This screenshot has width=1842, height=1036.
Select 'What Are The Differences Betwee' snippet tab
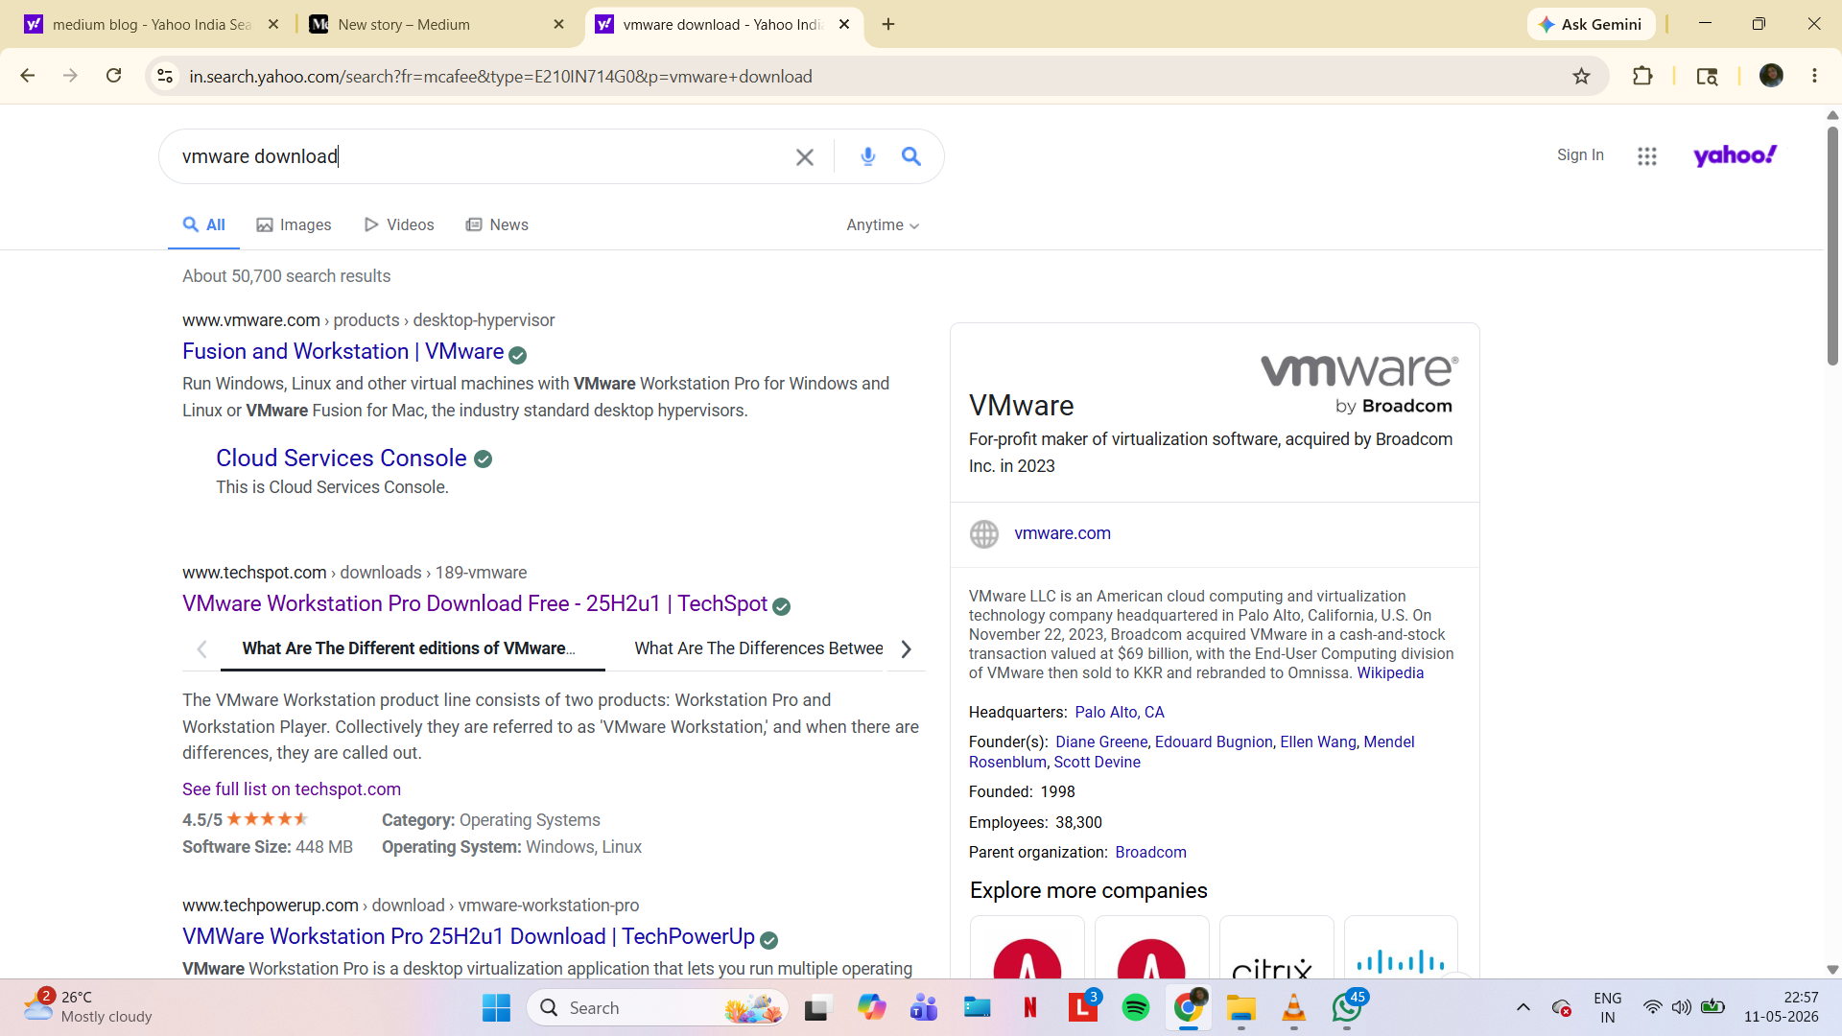758,648
